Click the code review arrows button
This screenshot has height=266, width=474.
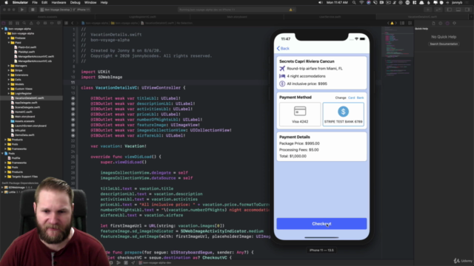438,10
